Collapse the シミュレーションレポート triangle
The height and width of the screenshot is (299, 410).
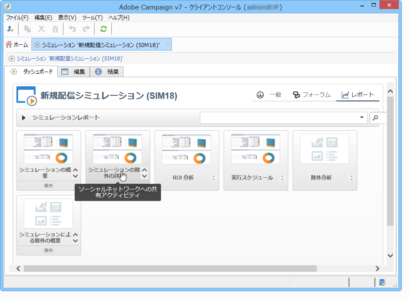pyautogui.click(x=24, y=118)
